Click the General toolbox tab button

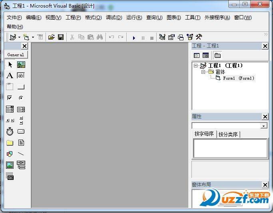(x=16, y=55)
